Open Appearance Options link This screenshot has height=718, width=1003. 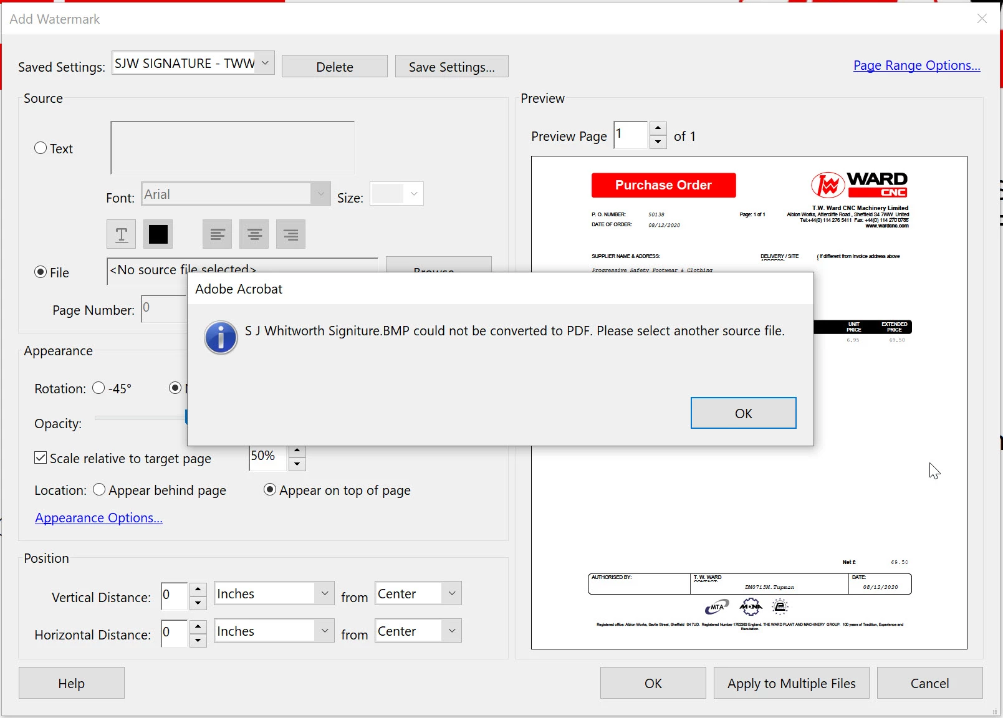point(98,518)
